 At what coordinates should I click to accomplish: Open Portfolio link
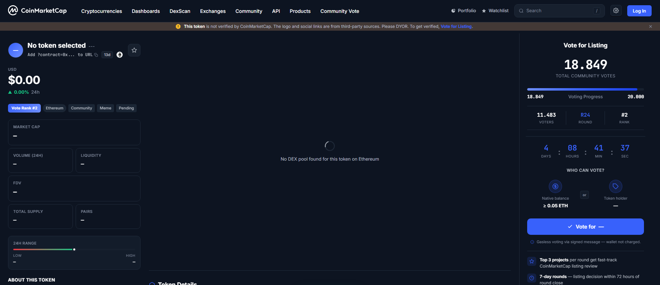(463, 11)
